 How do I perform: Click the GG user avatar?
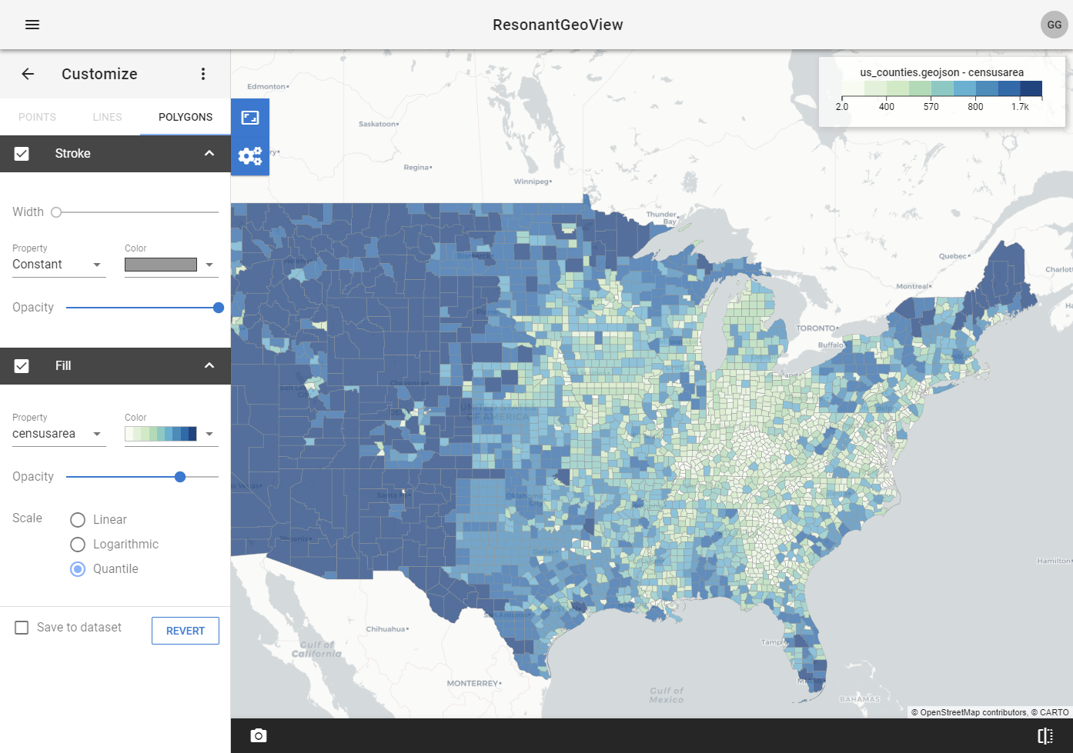pos(1054,25)
